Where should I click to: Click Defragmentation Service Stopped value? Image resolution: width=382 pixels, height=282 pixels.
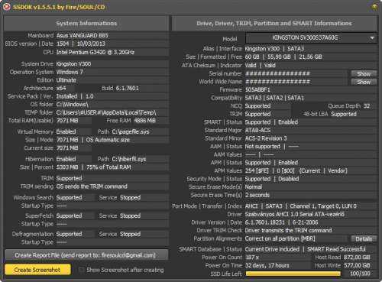130,234
